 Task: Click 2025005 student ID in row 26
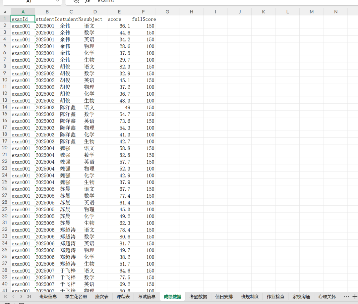point(47,189)
